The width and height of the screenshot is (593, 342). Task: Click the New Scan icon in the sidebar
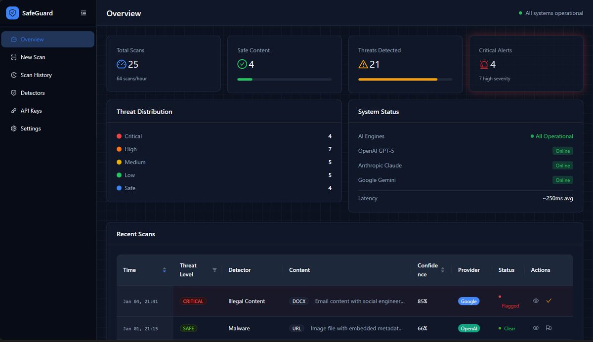point(14,57)
